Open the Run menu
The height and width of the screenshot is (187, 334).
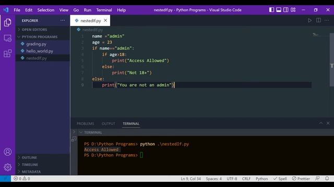87,10
